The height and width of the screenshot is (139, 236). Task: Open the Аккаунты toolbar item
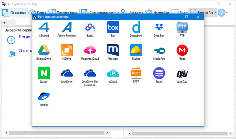tap(132, 13)
